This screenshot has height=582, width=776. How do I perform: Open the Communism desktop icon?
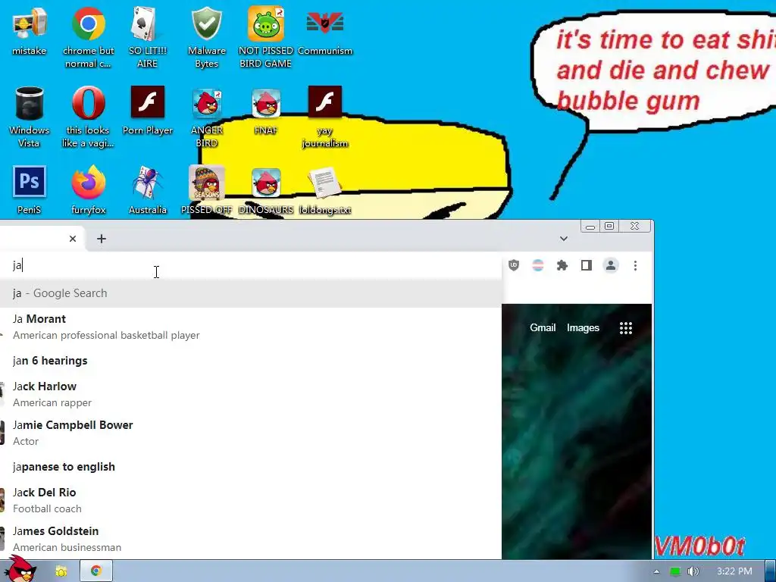click(x=325, y=32)
